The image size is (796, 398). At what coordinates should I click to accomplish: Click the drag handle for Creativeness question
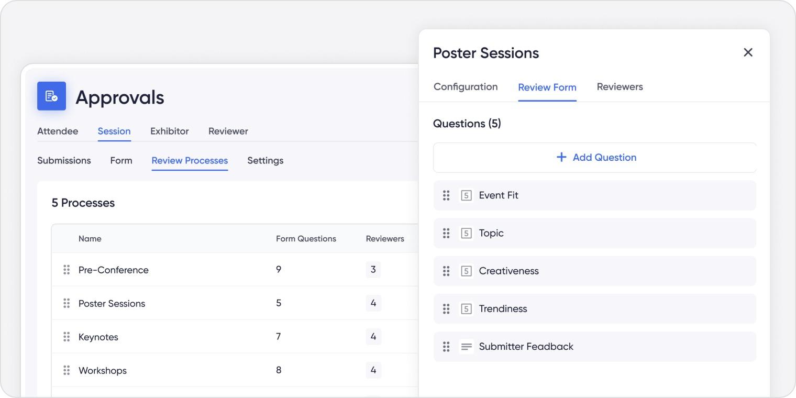[x=446, y=271]
